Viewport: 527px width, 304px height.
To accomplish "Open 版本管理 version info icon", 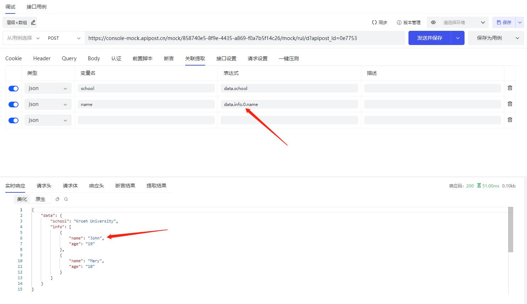I will 399,22.
